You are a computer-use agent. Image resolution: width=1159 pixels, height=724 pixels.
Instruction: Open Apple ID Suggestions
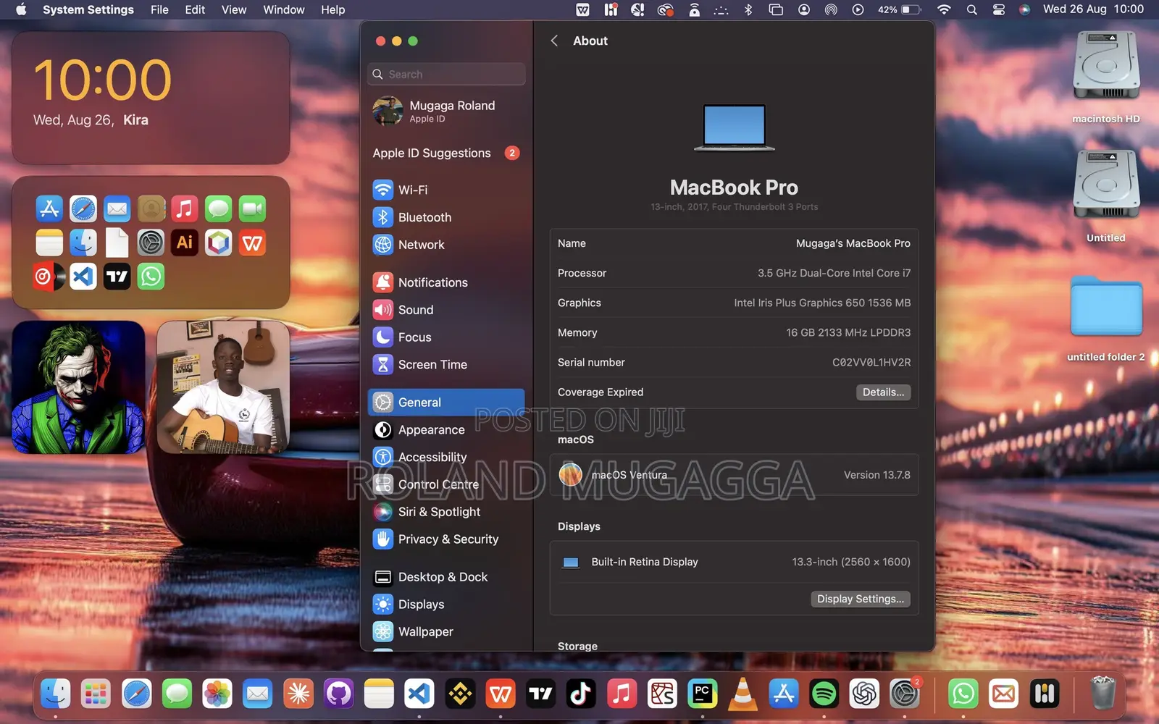[446, 153]
